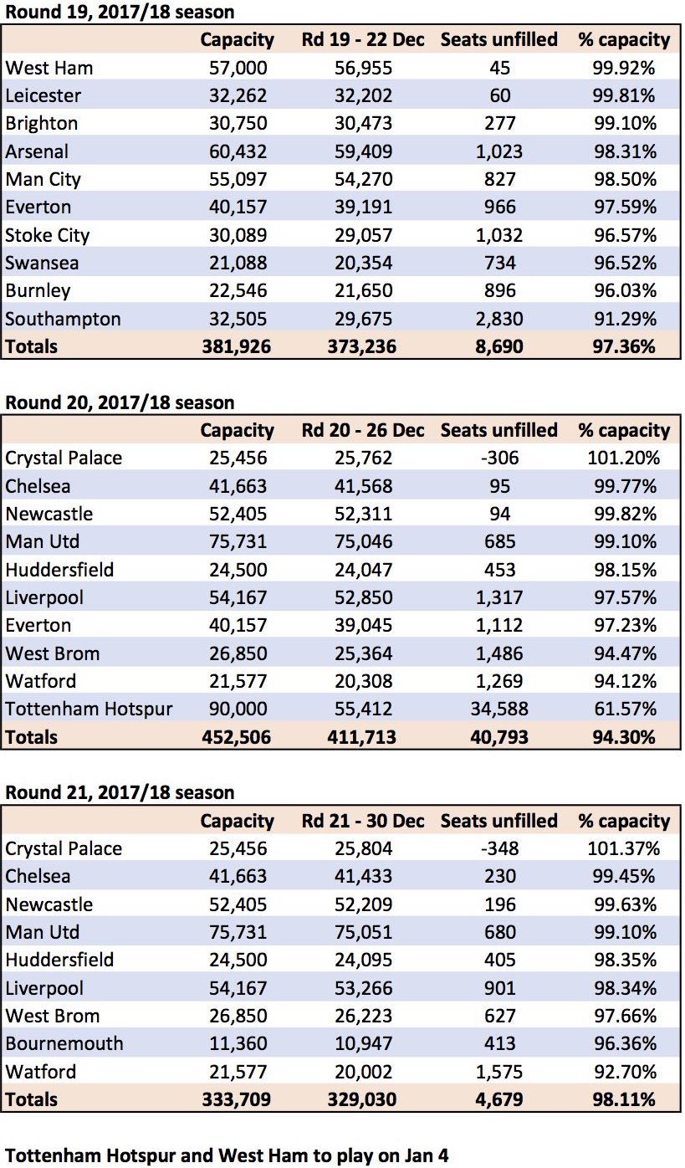Click Crystal Palace's 101.37% capacity cell
The width and height of the screenshot is (685, 1168).
(x=624, y=848)
